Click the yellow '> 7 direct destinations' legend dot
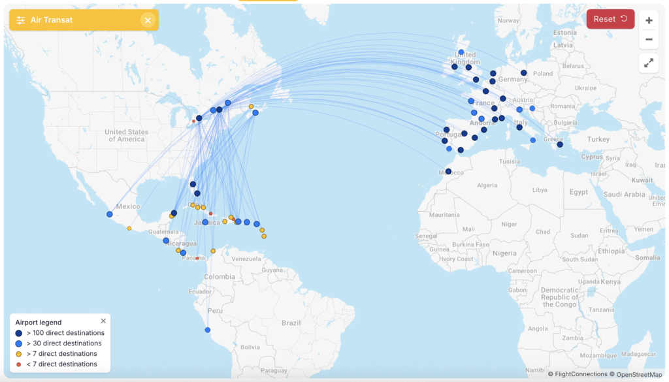This screenshot has width=669, height=382. 19,354
